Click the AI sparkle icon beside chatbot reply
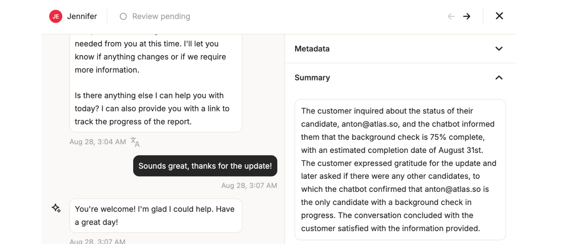The height and width of the screenshot is (244, 570). coord(56,209)
